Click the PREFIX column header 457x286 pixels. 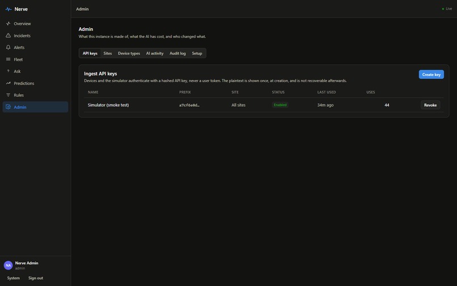coord(185,92)
